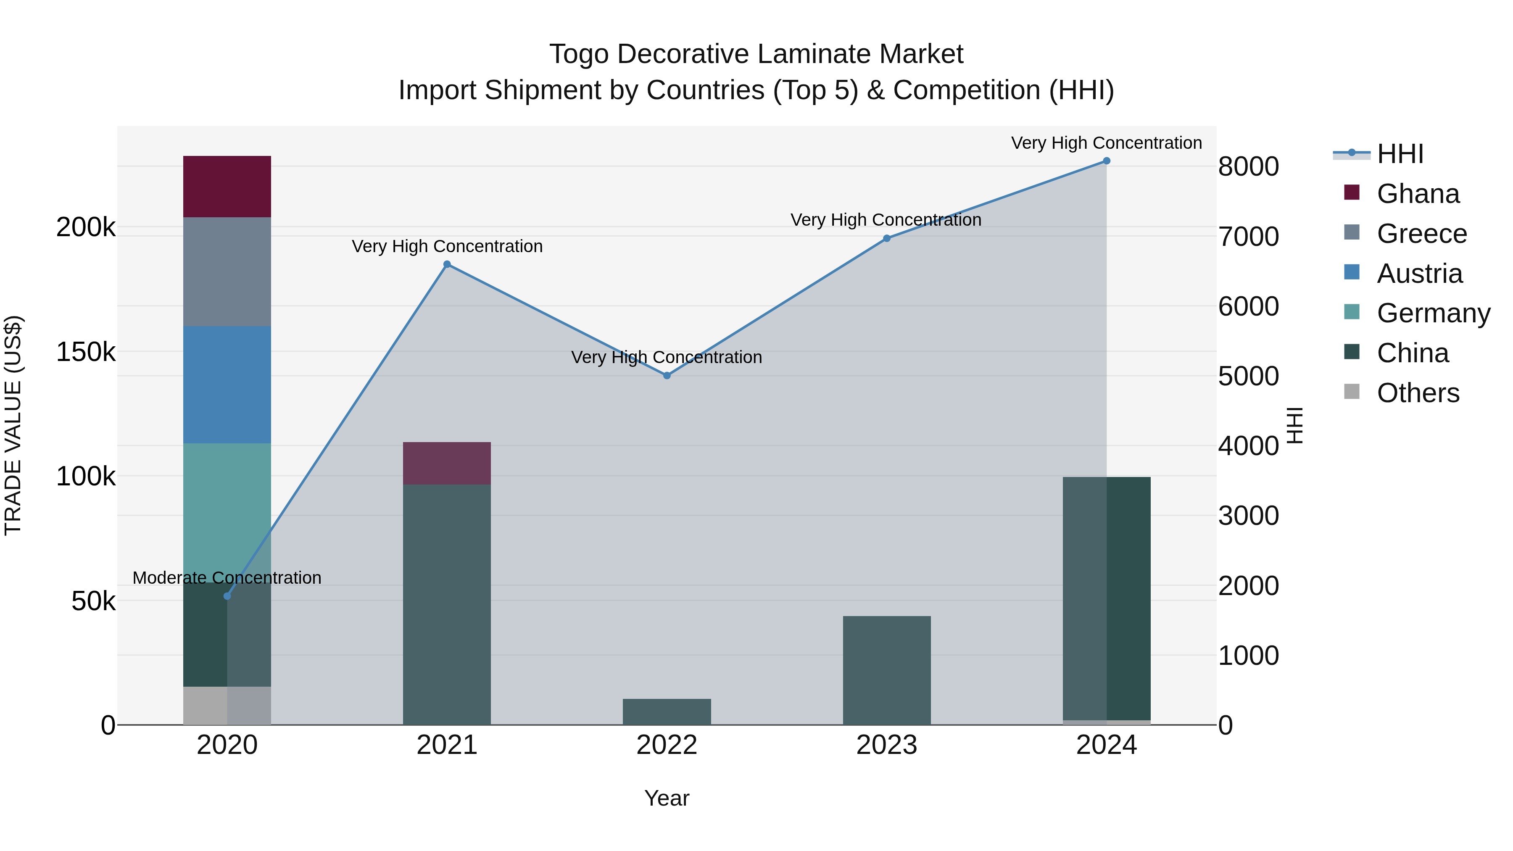Click the Greece segment of the 2020 bar
The height and width of the screenshot is (851, 1513).
pos(227,272)
